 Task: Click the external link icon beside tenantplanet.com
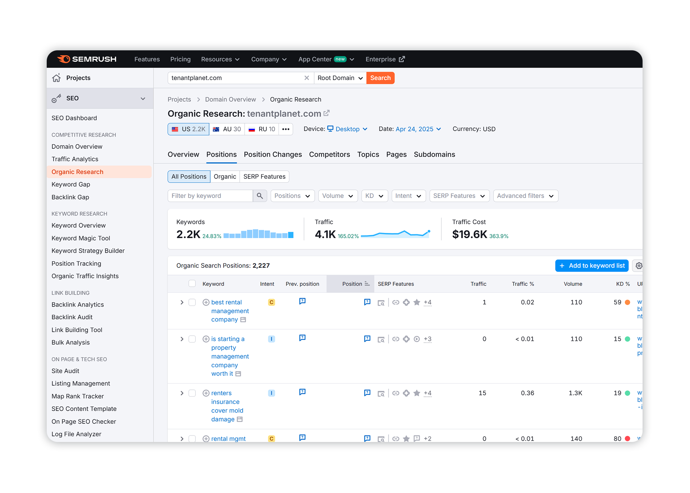(326, 113)
